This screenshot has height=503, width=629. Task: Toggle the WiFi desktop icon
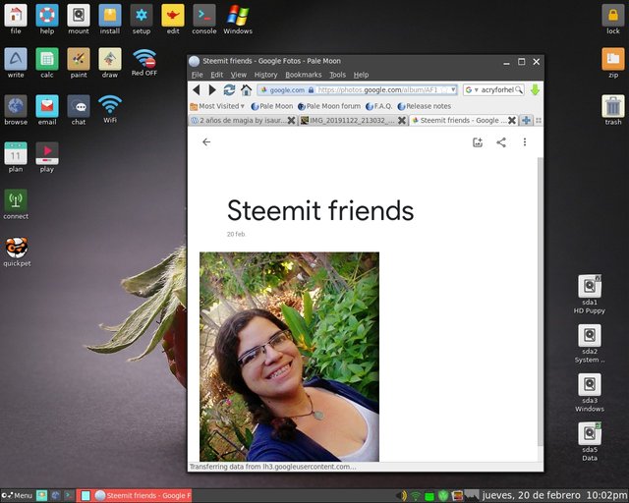(x=110, y=109)
